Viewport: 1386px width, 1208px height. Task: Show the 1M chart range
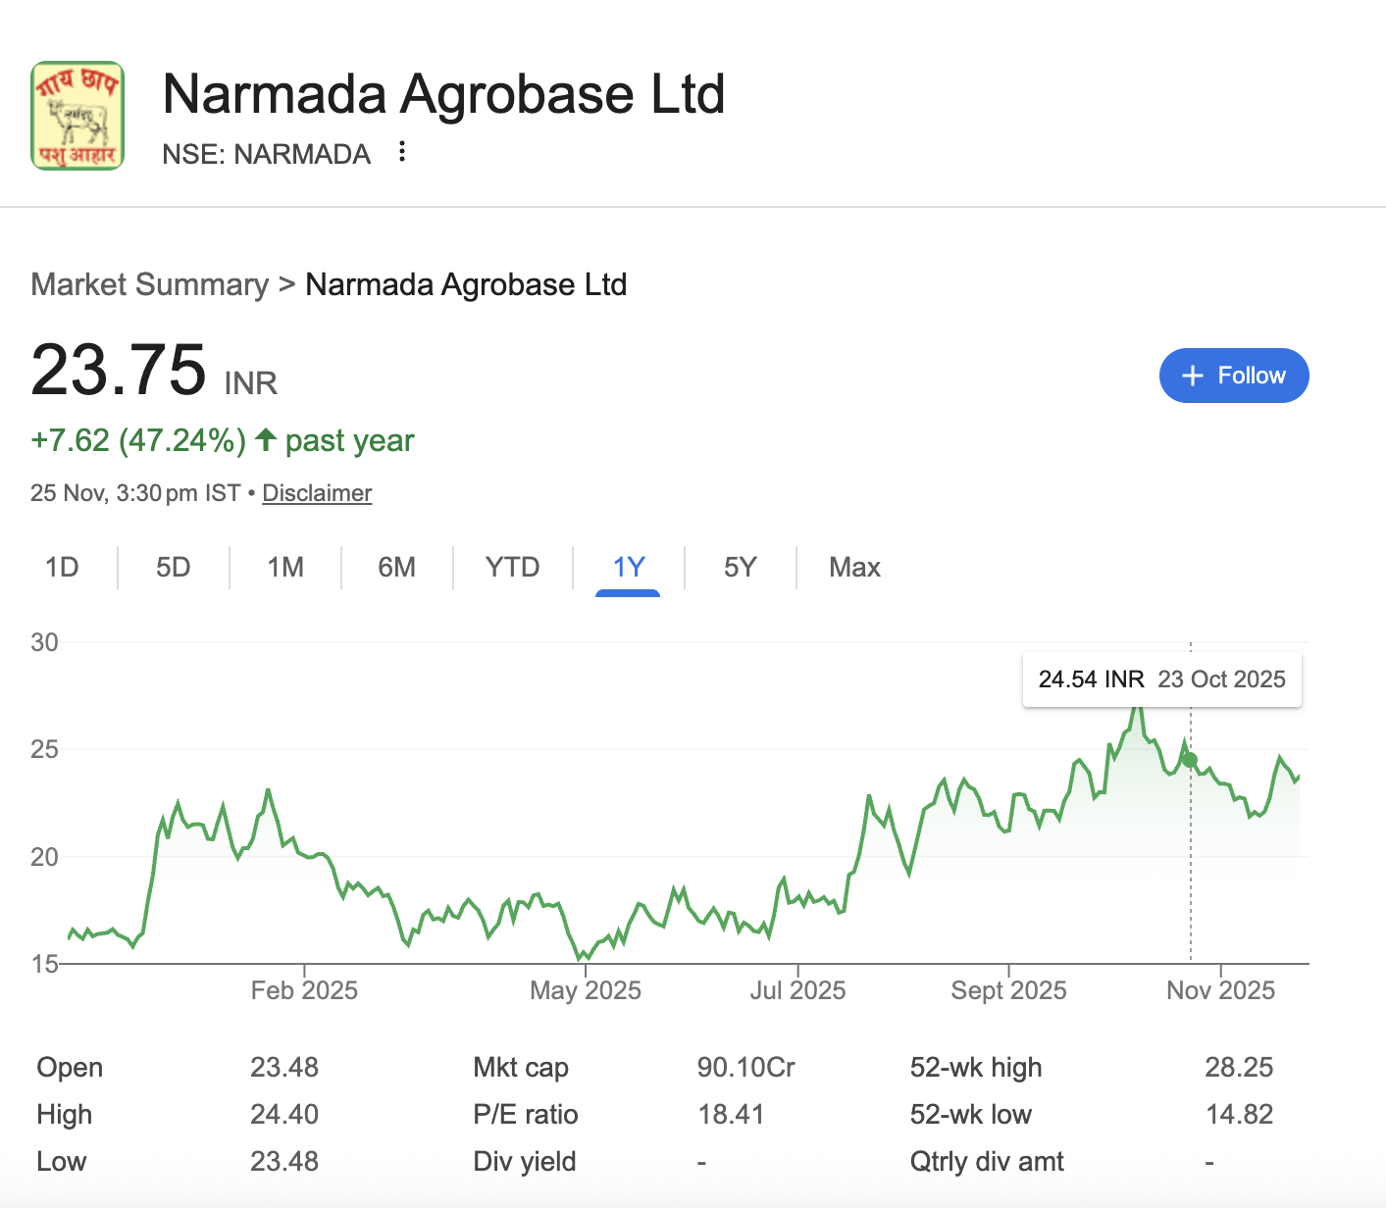(285, 568)
